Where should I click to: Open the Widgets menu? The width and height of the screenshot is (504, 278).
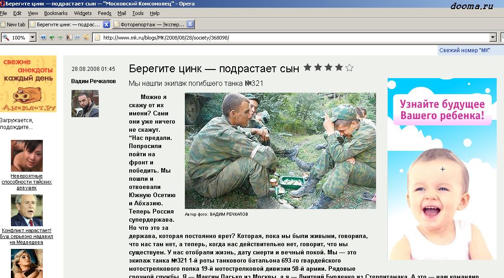[82, 14]
